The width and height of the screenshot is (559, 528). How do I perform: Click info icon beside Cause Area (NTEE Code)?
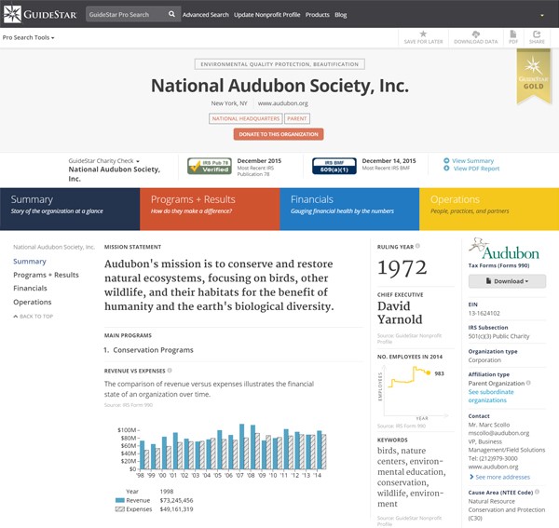click(x=537, y=492)
